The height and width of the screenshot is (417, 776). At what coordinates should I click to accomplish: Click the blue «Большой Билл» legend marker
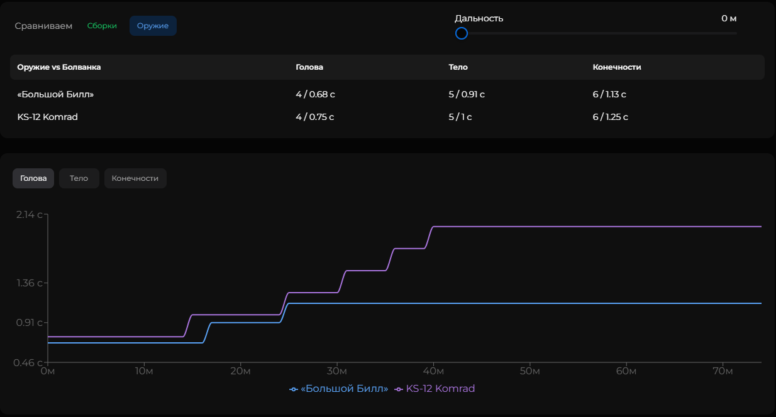point(294,389)
